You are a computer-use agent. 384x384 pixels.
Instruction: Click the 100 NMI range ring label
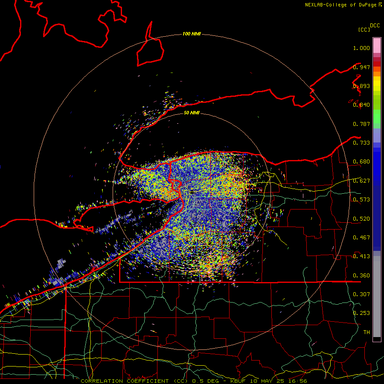pos(192,34)
